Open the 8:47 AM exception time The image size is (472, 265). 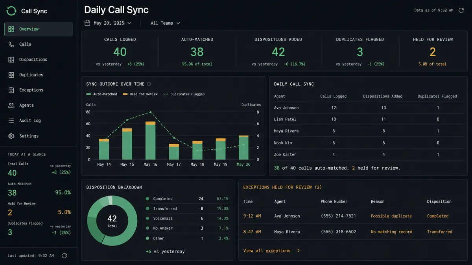point(252,232)
